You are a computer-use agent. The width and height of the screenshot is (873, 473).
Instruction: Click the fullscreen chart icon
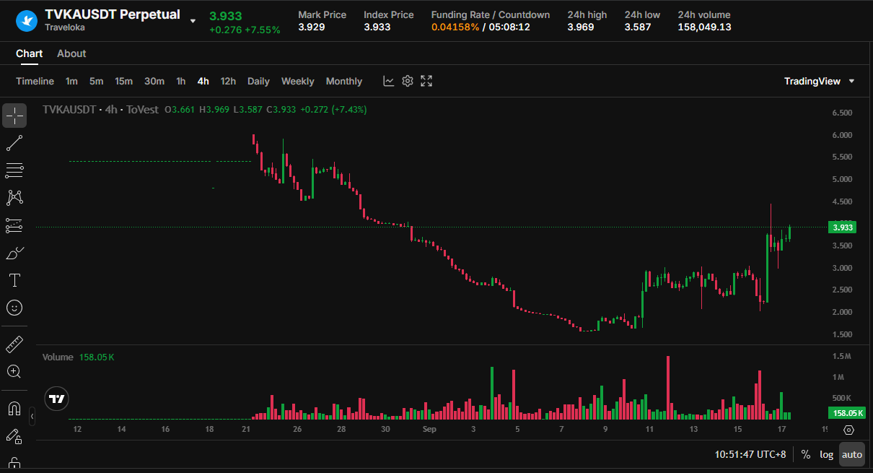[426, 81]
